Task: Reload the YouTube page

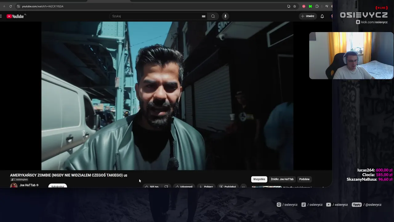Action: click(x=10, y=6)
